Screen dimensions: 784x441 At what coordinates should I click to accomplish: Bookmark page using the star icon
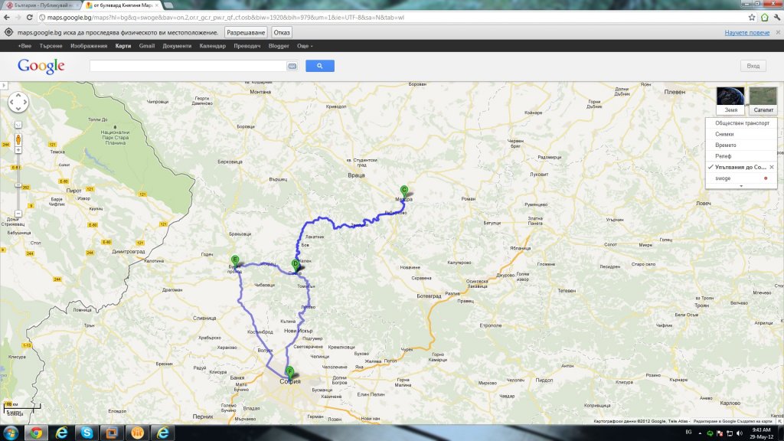[x=752, y=17]
